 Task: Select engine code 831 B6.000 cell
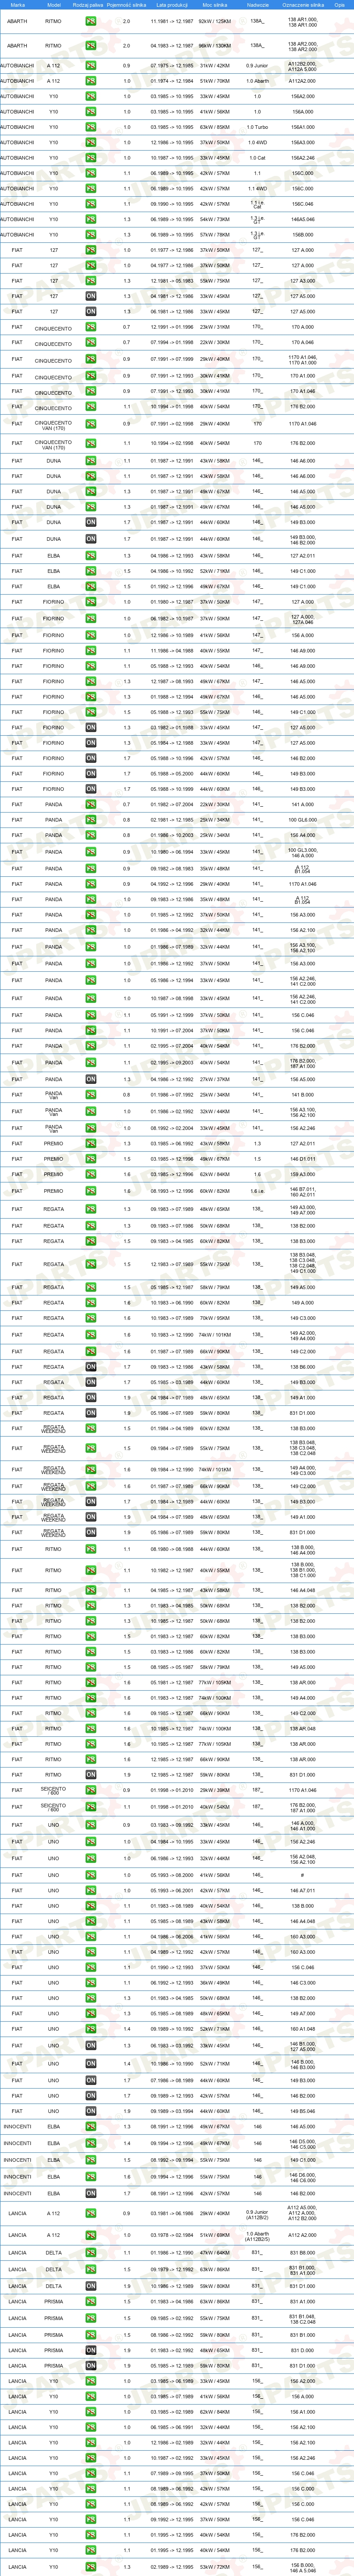click(303, 2254)
